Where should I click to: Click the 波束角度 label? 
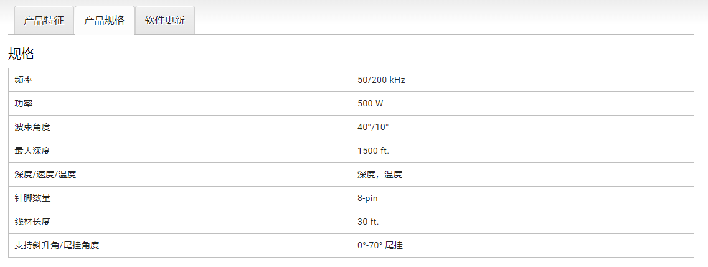pyautogui.click(x=32, y=127)
